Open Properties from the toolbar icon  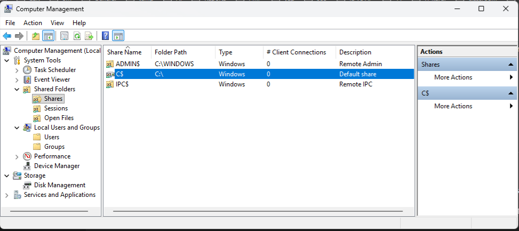(65, 36)
